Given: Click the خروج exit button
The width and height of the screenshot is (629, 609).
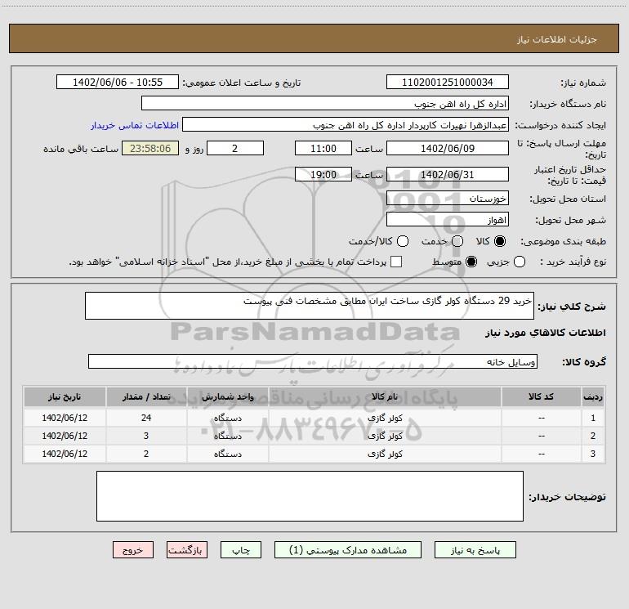Looking at the screenshot, I should point(133,550).
